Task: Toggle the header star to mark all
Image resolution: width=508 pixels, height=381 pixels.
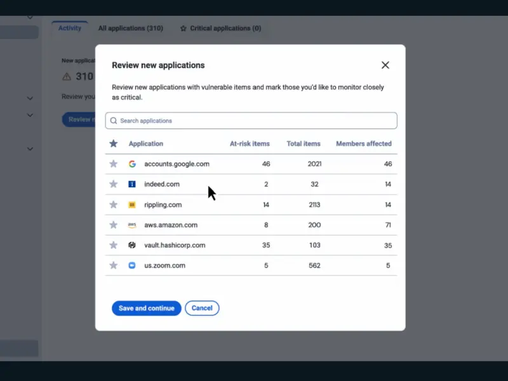Action: tap(114, 144)
